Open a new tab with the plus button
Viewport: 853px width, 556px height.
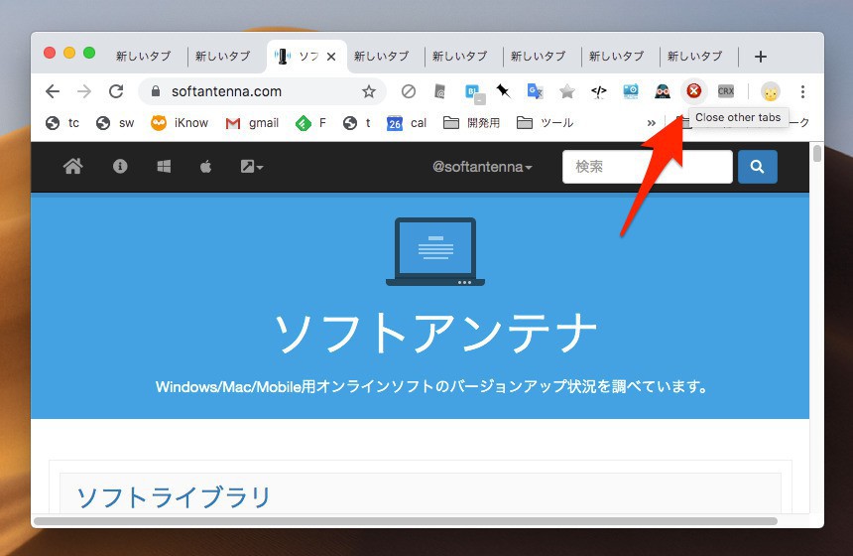pos(761,56)
